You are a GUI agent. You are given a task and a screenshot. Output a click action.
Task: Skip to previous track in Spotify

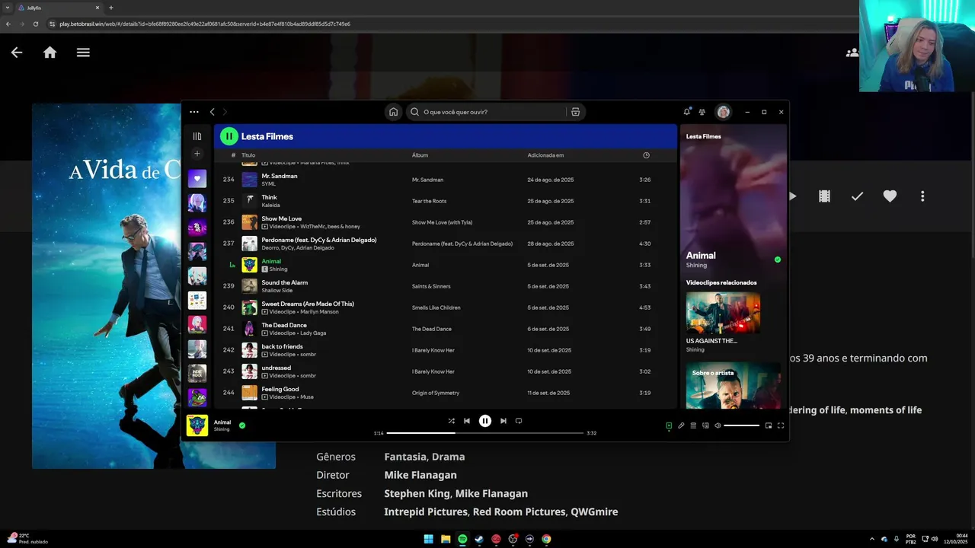[467, 421]
